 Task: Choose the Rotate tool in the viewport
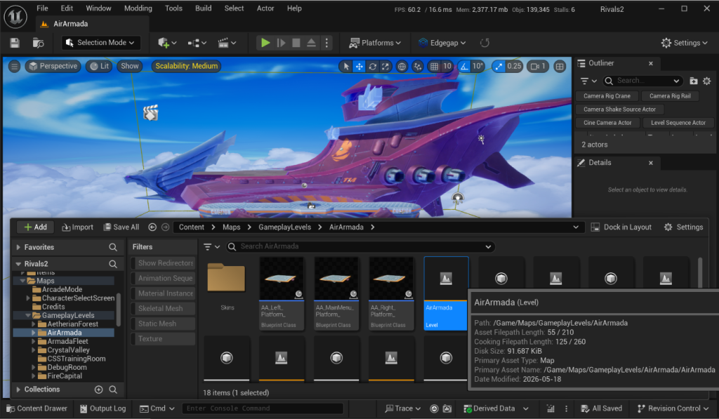372,67
